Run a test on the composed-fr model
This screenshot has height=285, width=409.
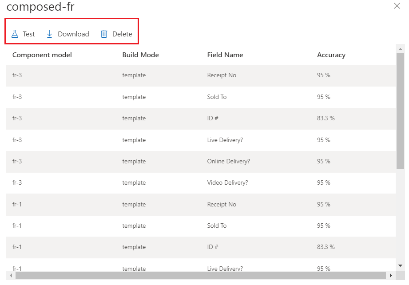click(x=23, y=34)
